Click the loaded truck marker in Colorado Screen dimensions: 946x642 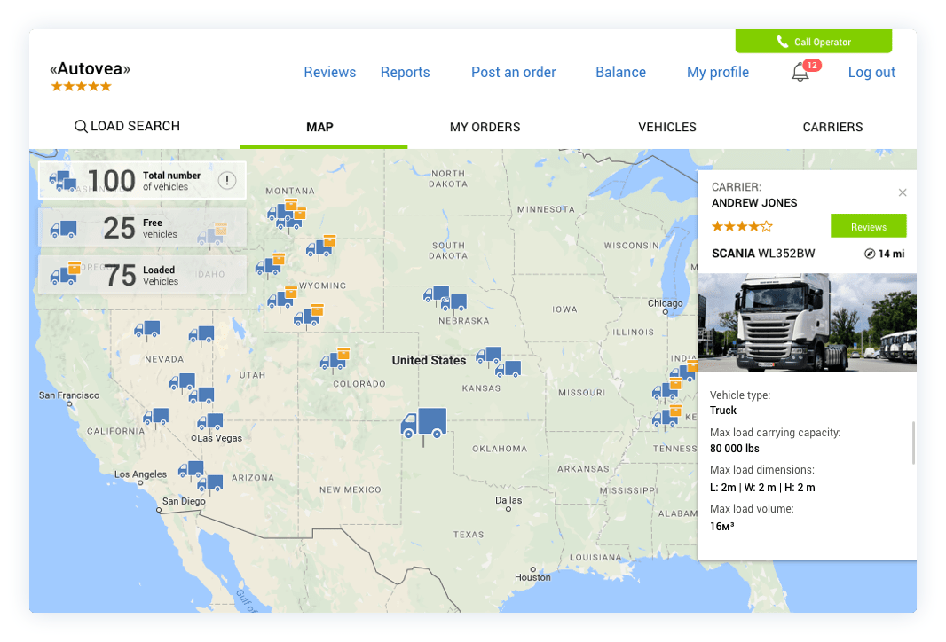coord(335,358)
